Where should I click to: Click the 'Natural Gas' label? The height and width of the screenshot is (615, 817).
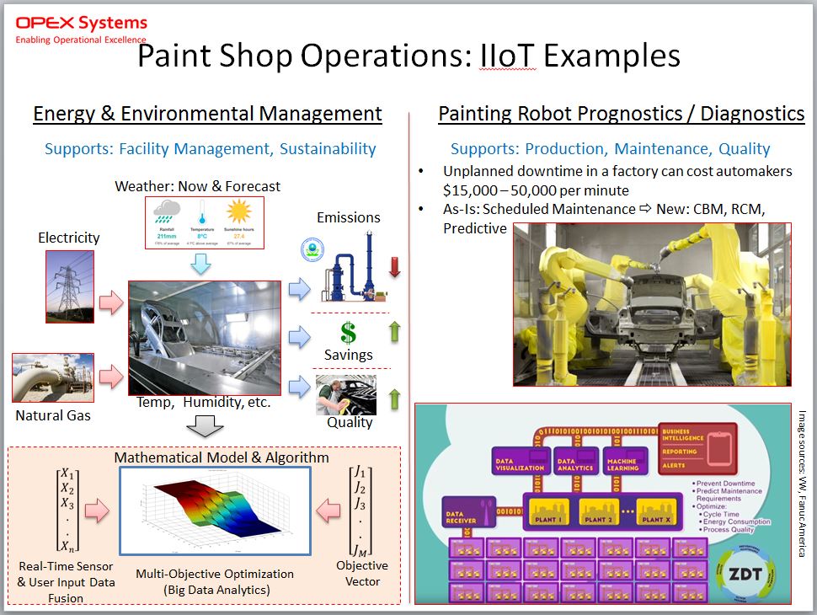pos(53,415)
